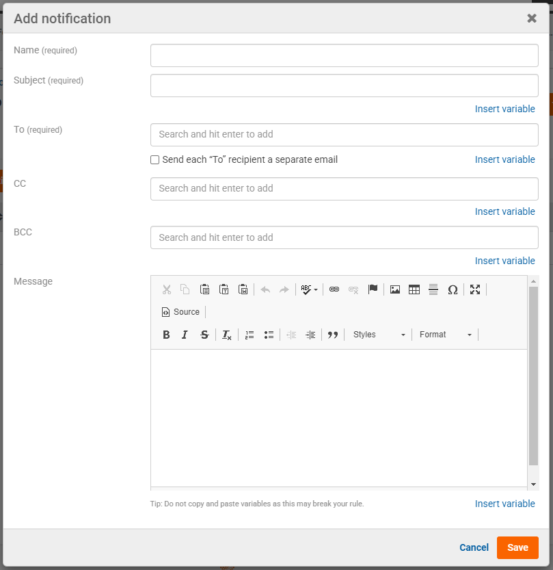
Task: Insert an image into the message
Action: (394, 289)
